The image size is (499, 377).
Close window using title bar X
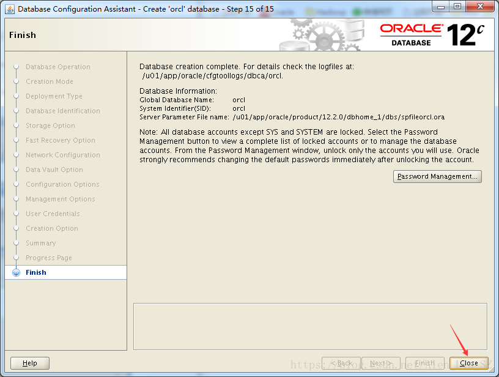[x=480, y=7]
